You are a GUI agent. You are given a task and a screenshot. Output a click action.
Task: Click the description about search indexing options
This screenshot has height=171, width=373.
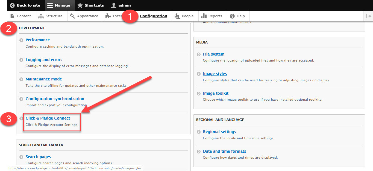[x=69, y=163]
